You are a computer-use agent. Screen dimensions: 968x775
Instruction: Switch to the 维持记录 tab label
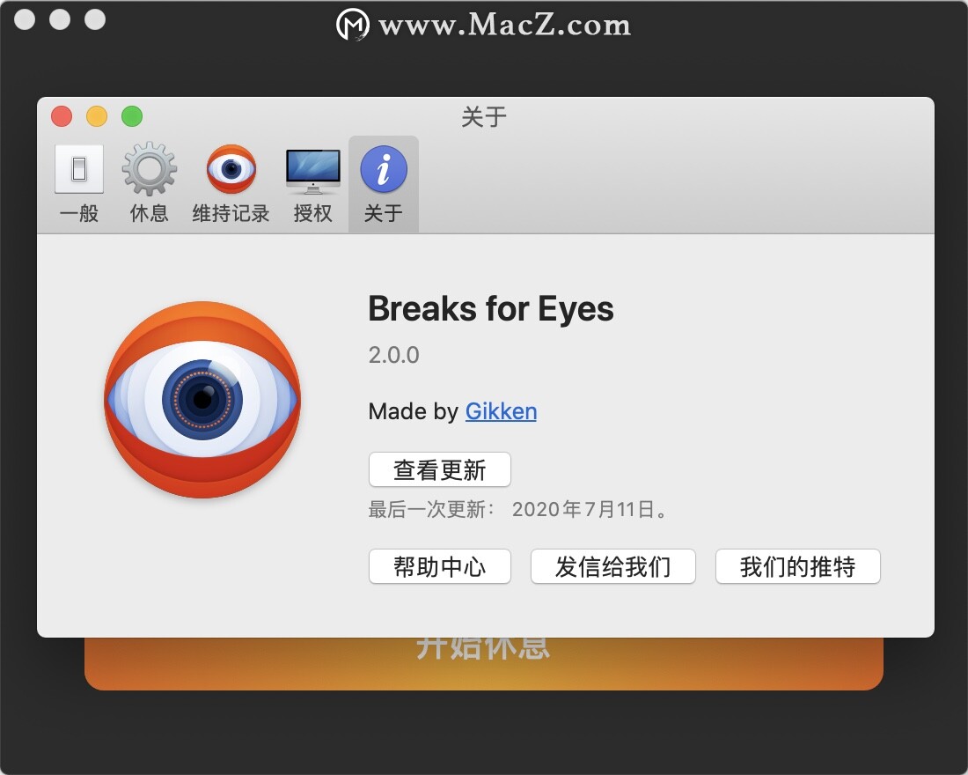231,213
